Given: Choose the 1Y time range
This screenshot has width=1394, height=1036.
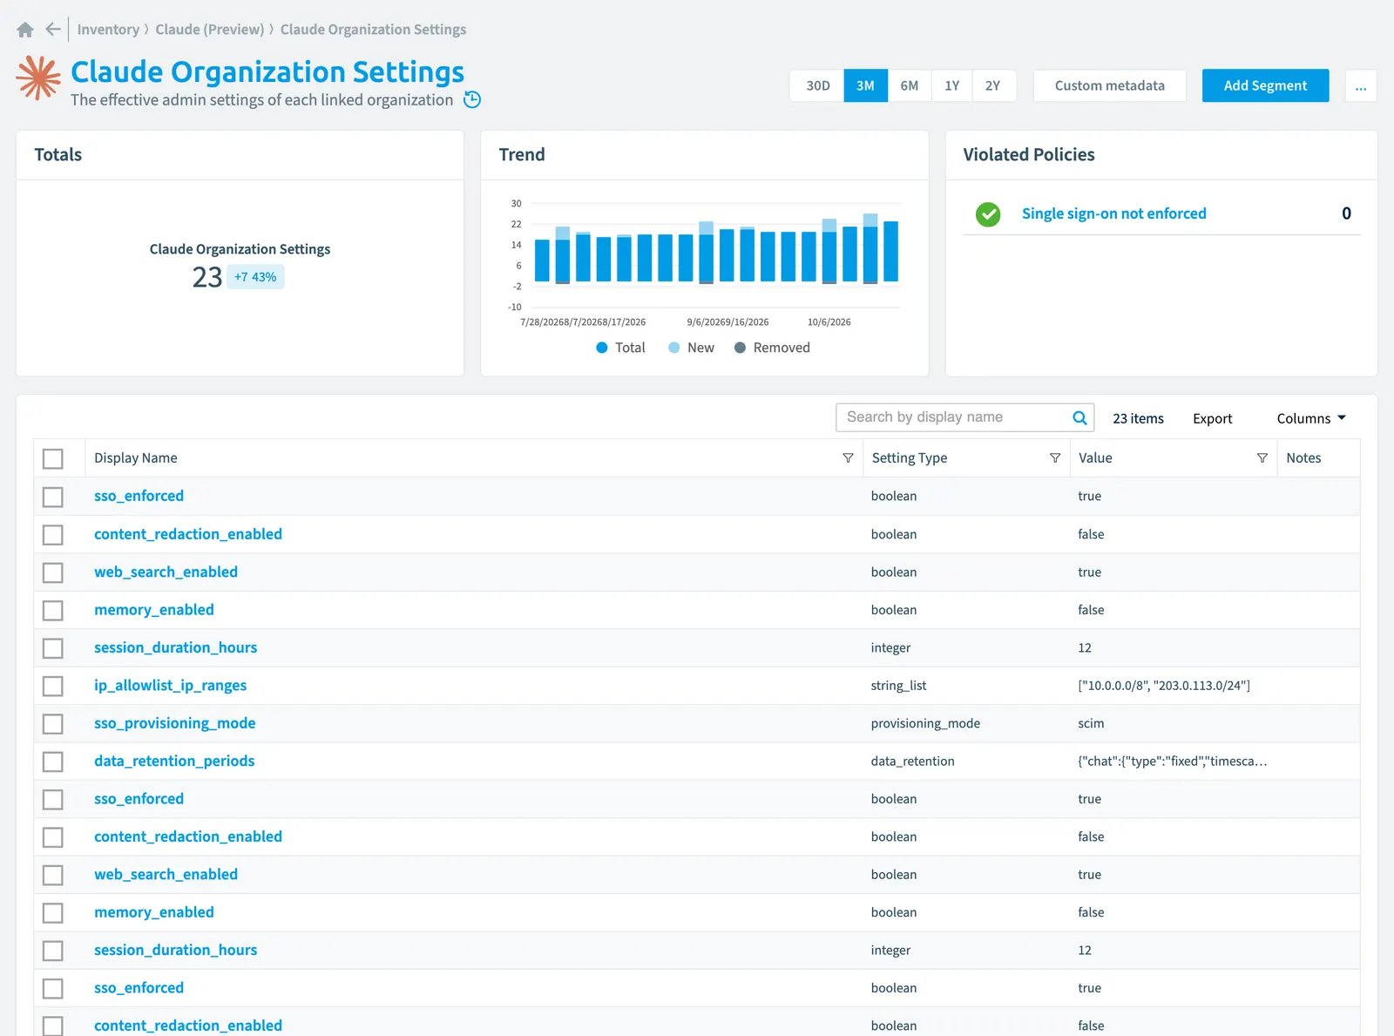Looking at the screenshot, I should tap(952, 86).
